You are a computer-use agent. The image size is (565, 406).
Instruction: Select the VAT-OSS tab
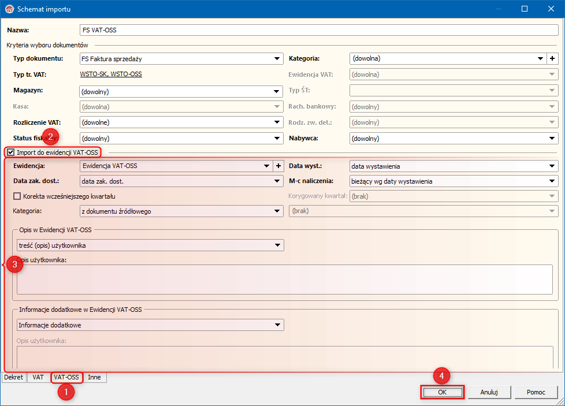pos(66,377)
